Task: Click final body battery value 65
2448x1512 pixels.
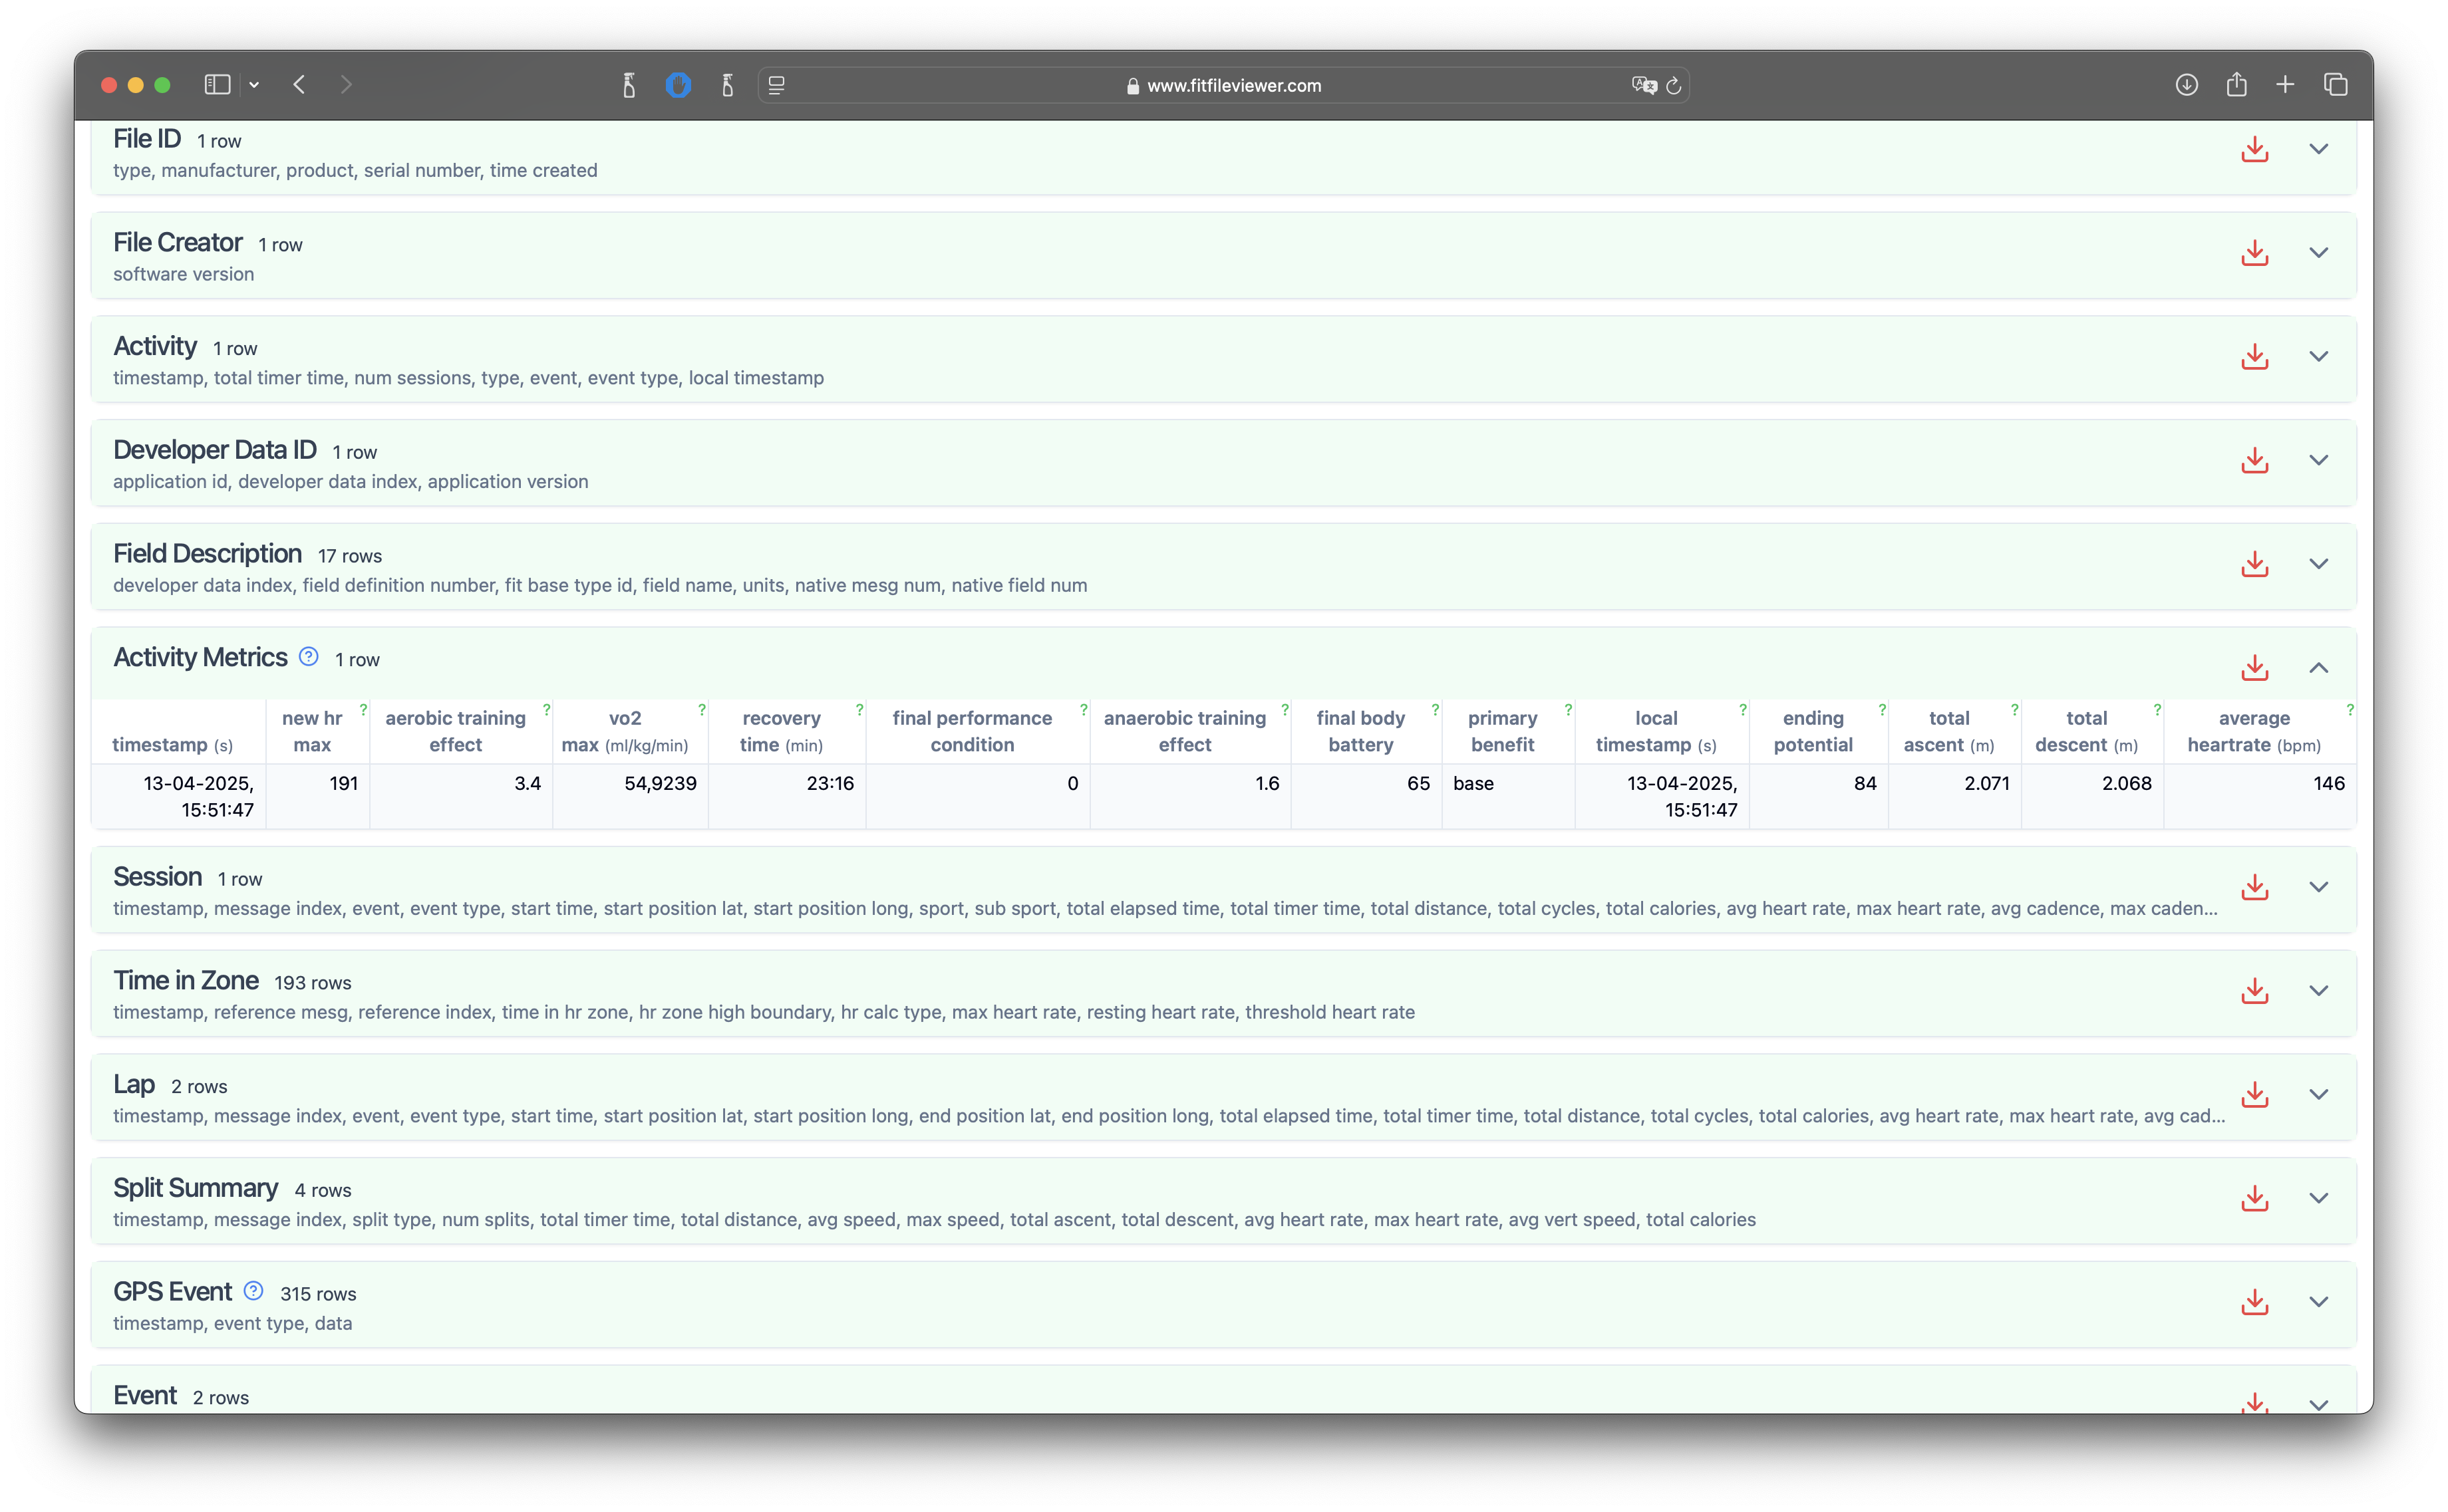Action: click(1418, 783)
